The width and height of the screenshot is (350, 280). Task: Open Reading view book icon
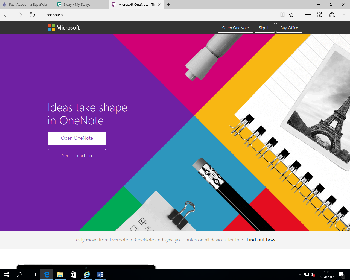(282, 15)
